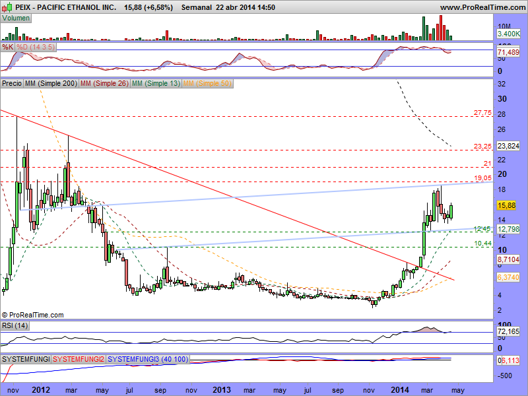Click the 22 abr 2014 14:50 timestamp

pyautogui.click(x=246, y=7)
